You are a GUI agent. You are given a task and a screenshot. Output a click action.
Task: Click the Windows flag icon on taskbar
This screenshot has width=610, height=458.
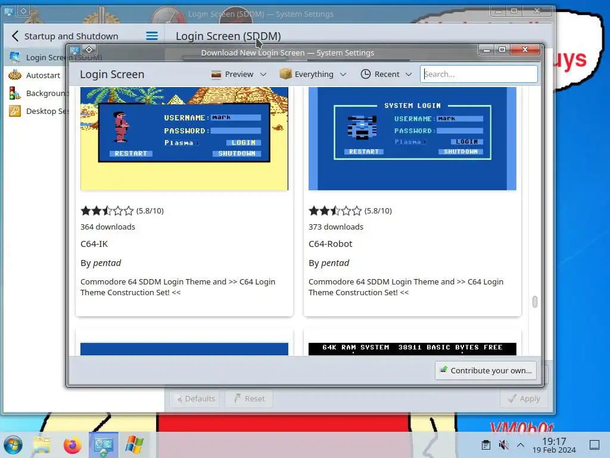pos(134,445)
